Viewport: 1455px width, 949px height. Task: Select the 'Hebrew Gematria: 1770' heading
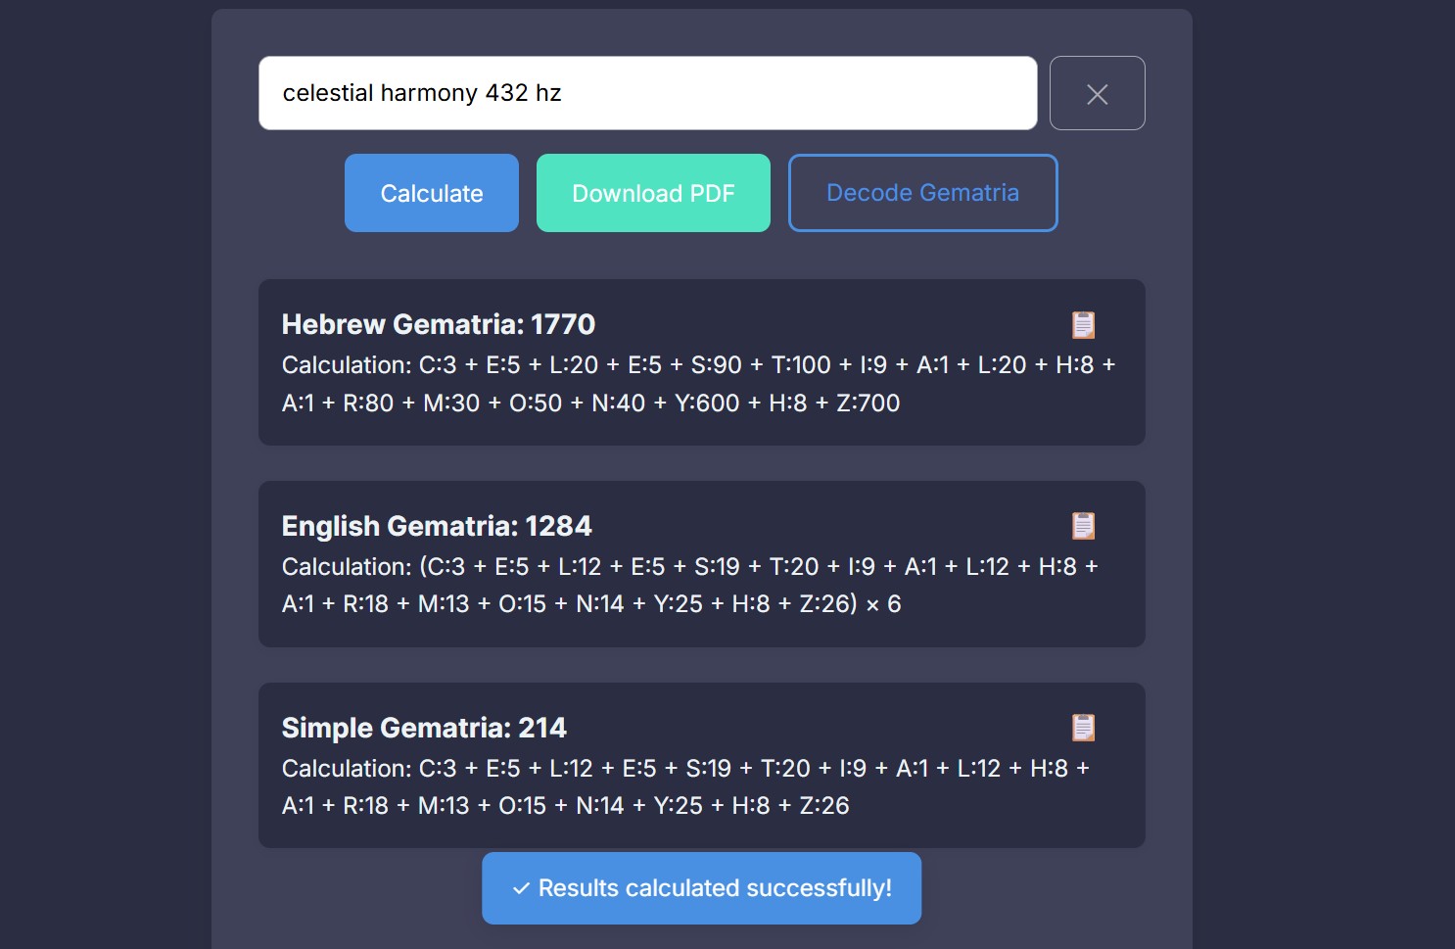439,324
